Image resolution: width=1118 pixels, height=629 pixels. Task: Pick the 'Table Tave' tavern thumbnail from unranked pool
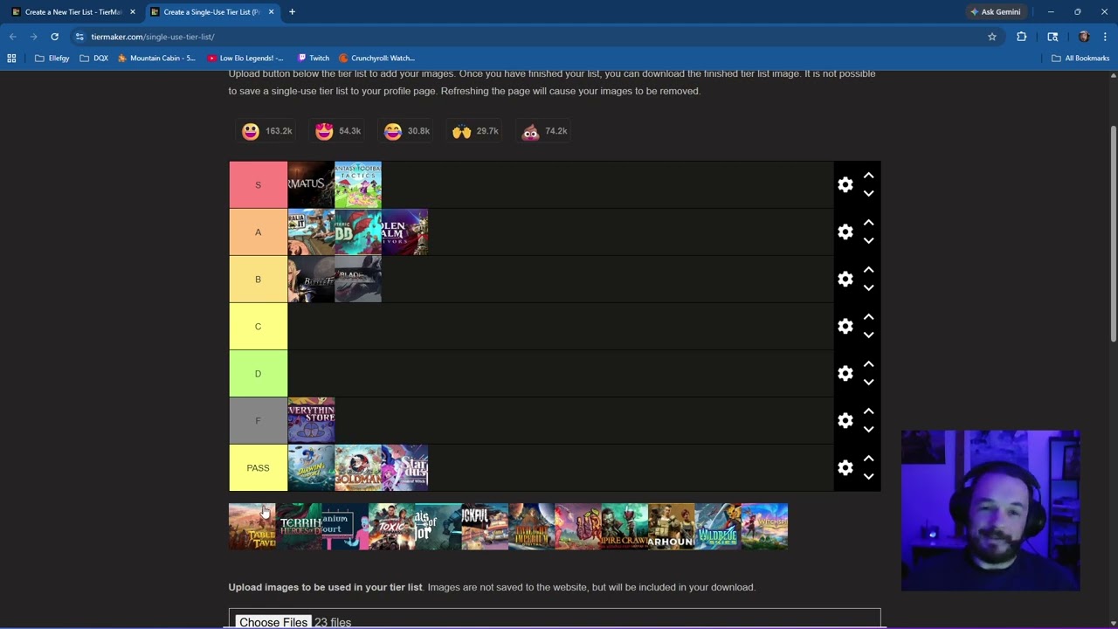click(252, 526)
